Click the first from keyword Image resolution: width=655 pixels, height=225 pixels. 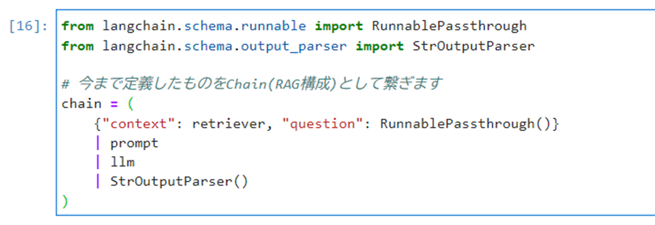coord(78,26)
